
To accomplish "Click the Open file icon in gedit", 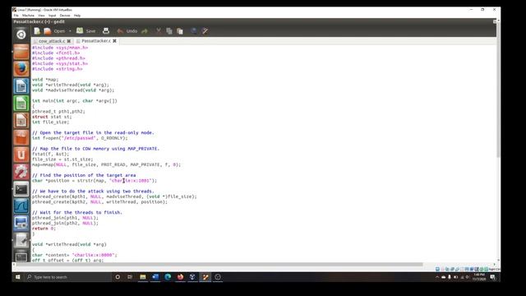I will [48, 31].
